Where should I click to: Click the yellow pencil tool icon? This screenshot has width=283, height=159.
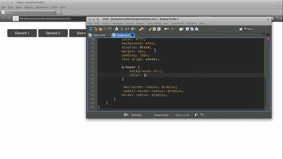[x=141, y=29]
